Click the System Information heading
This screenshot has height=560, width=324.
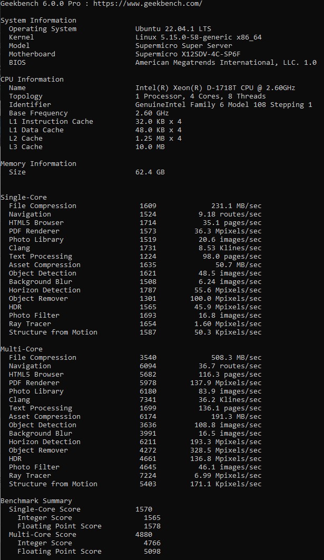coord(38,21)
